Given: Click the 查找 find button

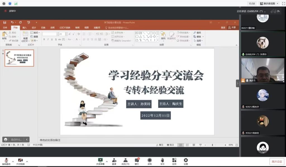Looking at the screenshot, I should click(x=197, y=33).
